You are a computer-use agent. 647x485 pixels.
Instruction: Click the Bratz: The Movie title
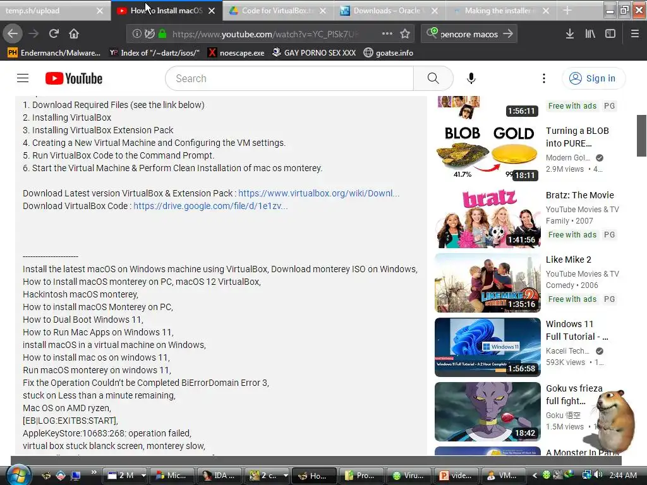(x=580, y=195)
